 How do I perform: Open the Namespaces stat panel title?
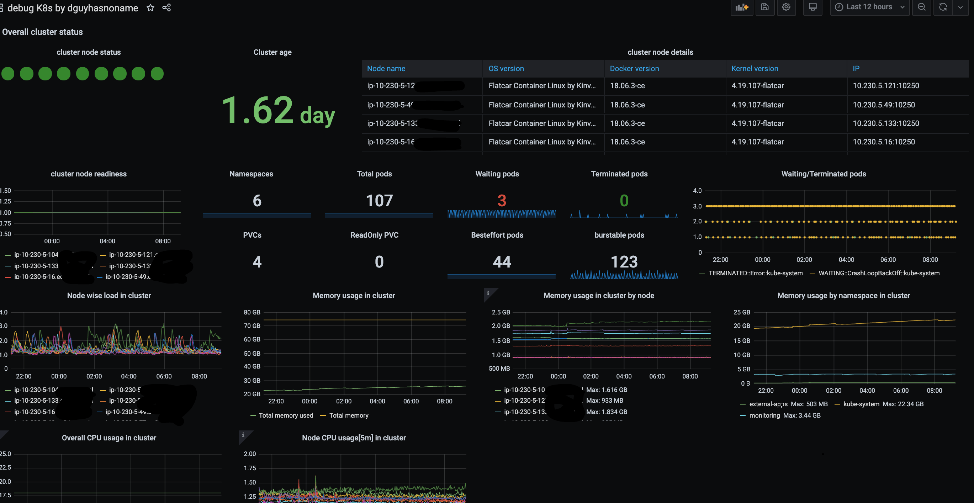[x=251, y=174]
